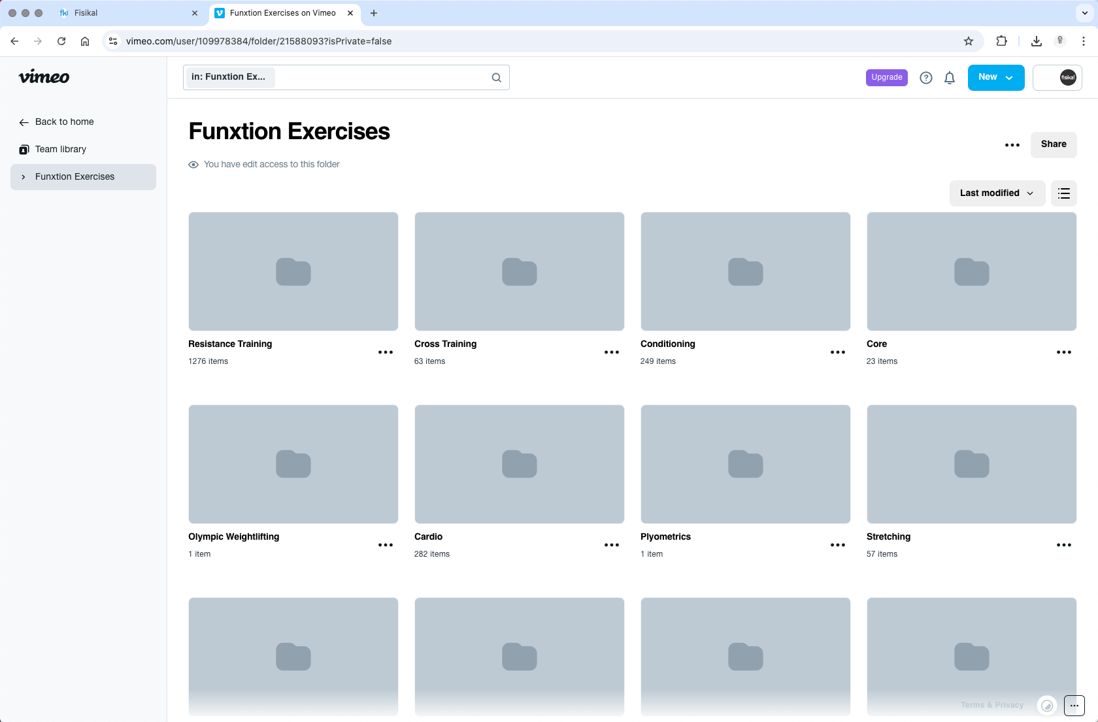This screenshot has width=1098, height=722.
Task: Close the Fisikal browser tab
Action: 195,13
